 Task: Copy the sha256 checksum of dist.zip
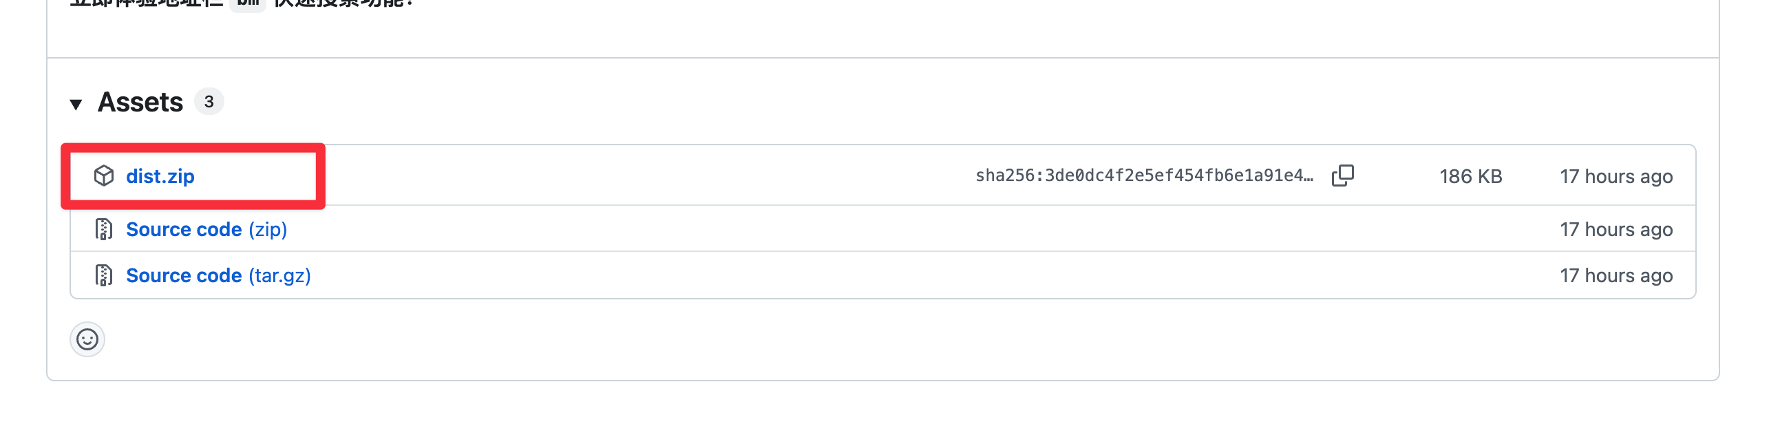tap(1342, 176)
